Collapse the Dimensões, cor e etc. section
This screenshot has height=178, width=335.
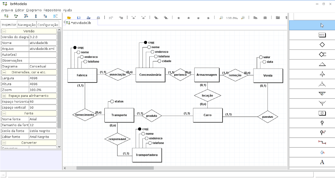point(4,72)
